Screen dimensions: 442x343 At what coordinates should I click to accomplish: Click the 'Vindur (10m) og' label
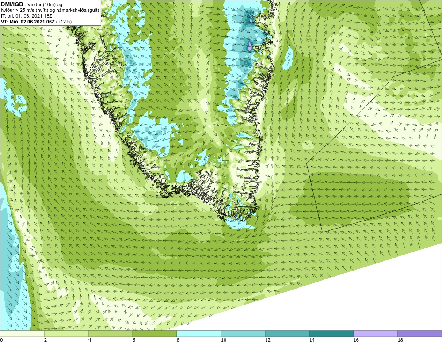click(45, 5)
